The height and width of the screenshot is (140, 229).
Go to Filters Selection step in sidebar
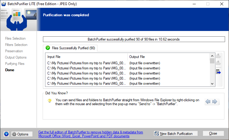pos(16,45)
